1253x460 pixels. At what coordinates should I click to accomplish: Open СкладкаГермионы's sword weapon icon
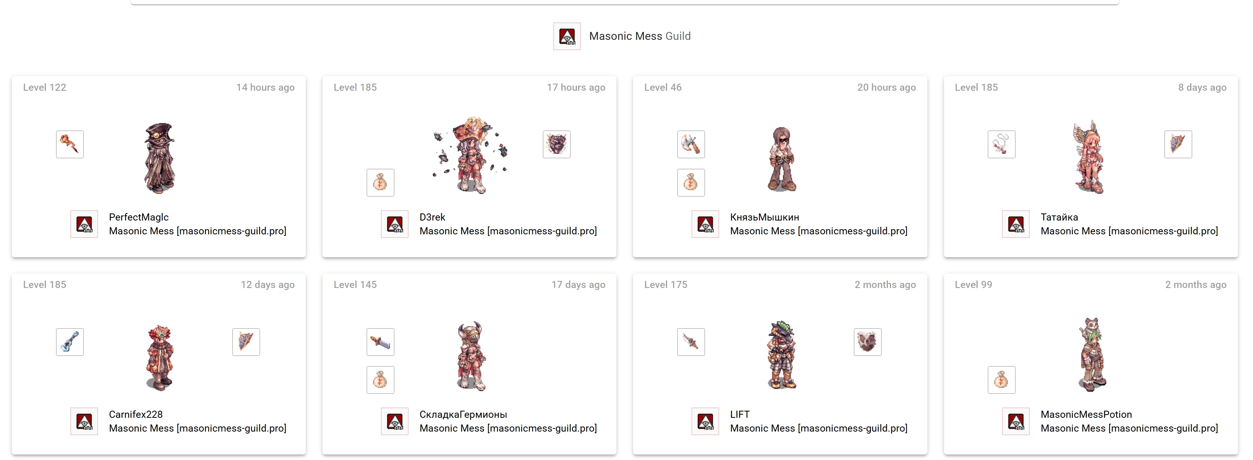[x=381, y=342]
